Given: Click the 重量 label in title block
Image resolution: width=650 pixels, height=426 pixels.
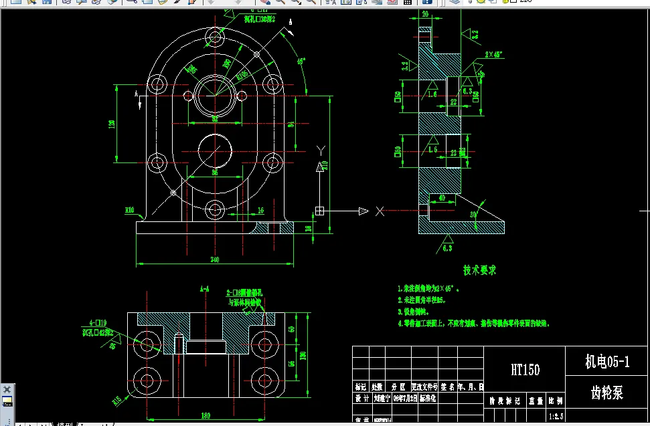Looking at the screenshot, I should click(536, 401).
